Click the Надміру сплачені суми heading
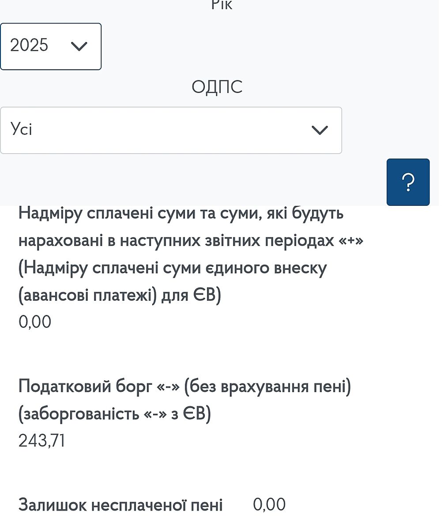 pyautogui.click(x=181, y=213)
